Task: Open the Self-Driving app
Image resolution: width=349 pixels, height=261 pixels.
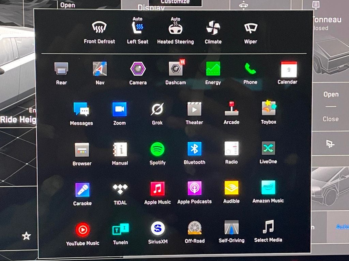Action: click(x=231, y=232)
